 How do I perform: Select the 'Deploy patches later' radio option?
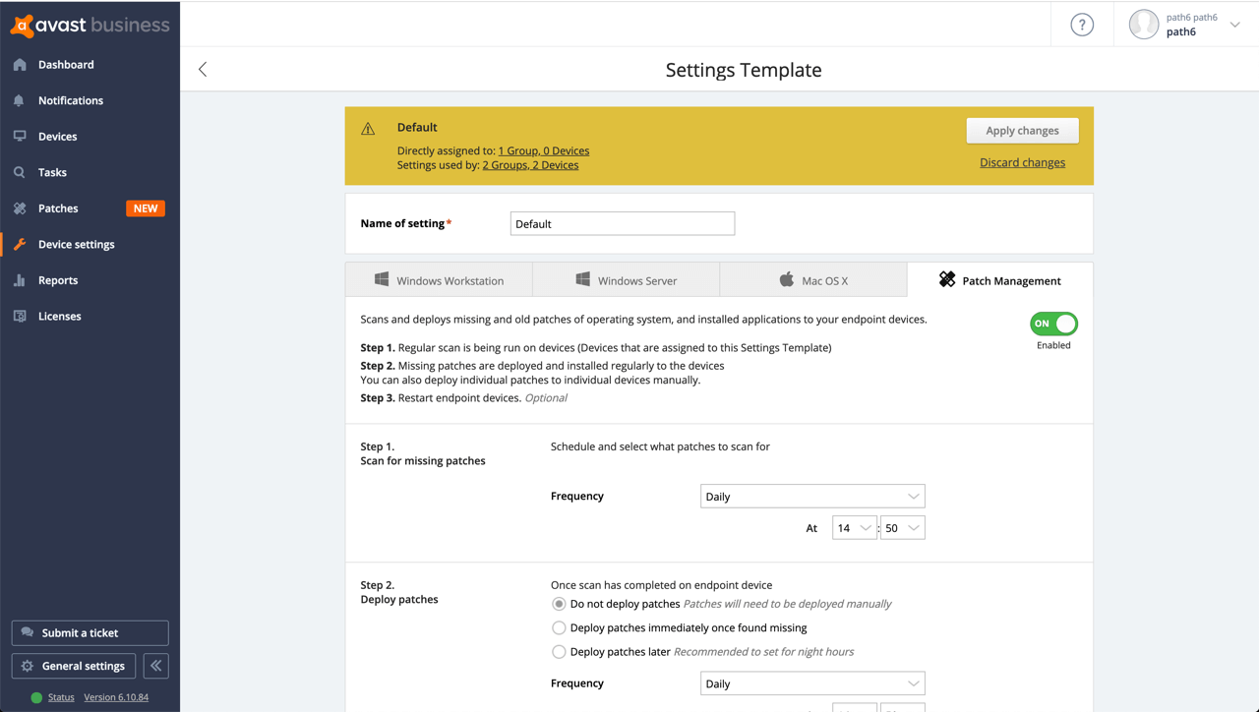pos(559,652)
